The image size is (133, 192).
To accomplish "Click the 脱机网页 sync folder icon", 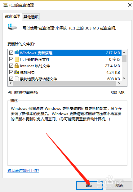I will 16,72.
